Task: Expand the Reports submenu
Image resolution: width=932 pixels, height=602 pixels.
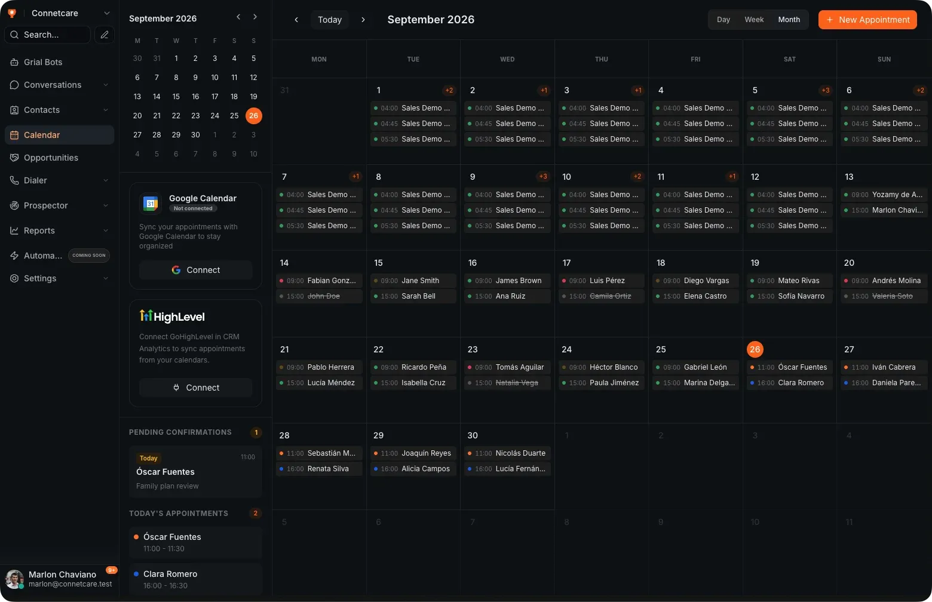Action: 106,231
